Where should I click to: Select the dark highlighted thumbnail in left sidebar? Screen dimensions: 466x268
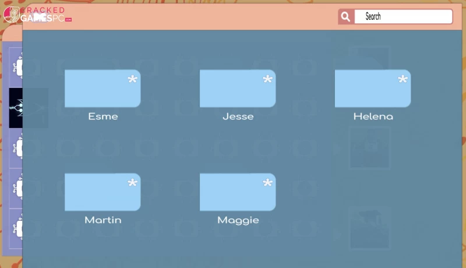16,108
